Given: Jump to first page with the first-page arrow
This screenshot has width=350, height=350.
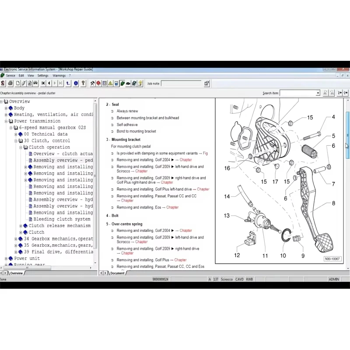Looking at the screenshot, I should pos(43,83).
